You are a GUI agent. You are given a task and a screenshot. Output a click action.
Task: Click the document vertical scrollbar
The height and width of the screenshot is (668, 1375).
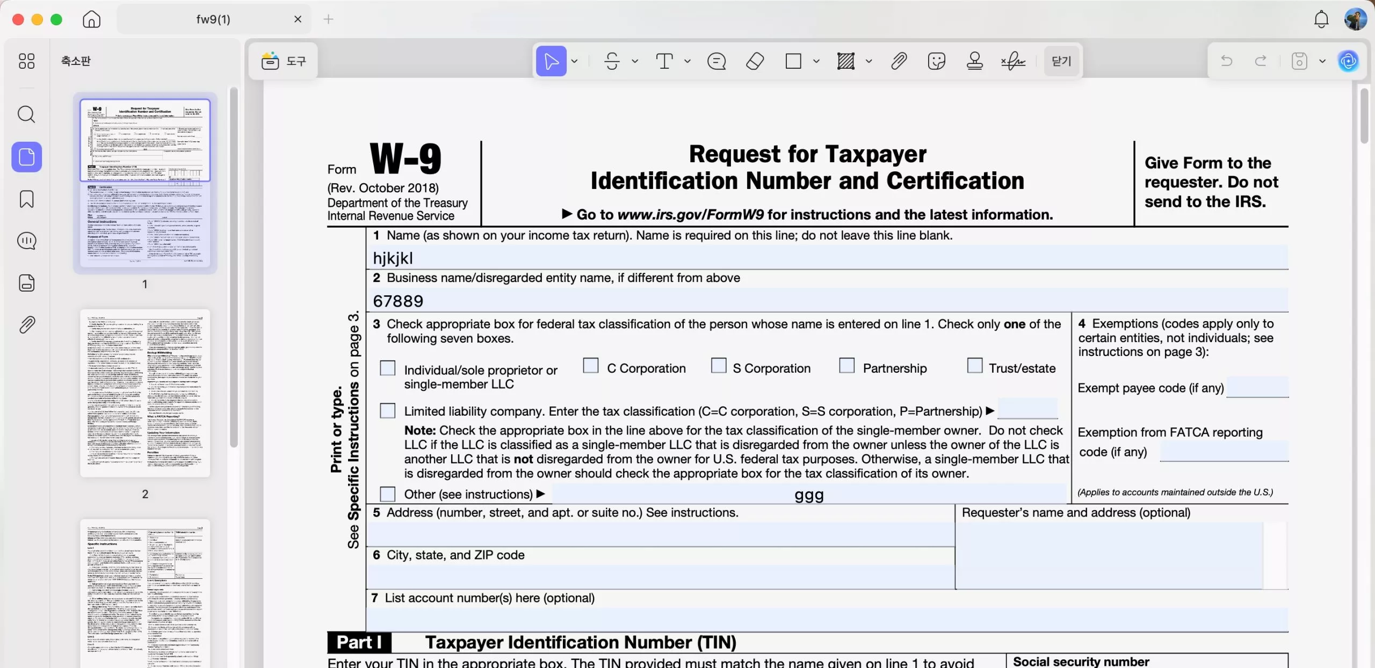pyautogui.click(x=1364, y=115)
